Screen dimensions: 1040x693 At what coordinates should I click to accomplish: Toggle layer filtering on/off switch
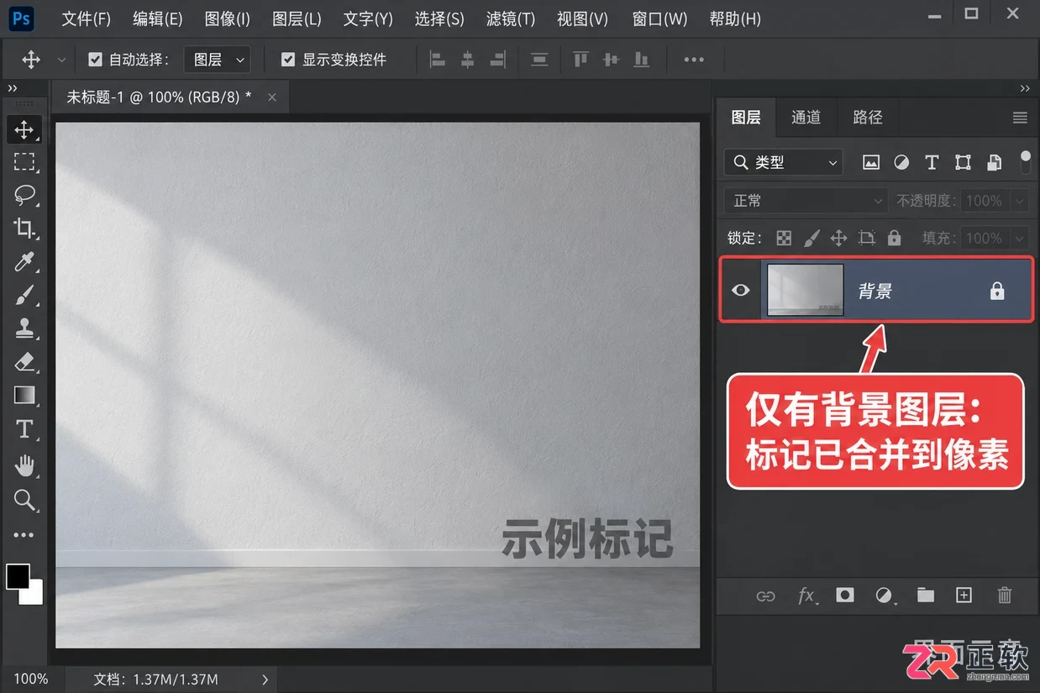click(x=1025, y=162)
